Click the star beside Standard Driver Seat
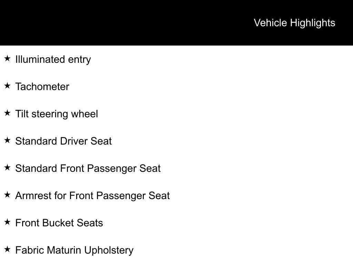This screenshot has width=353, height=265. click(7, 140)
